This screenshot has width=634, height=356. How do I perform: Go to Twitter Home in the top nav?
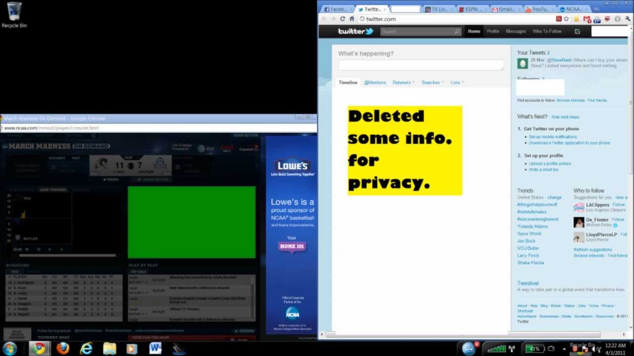[x=474, y=31]
